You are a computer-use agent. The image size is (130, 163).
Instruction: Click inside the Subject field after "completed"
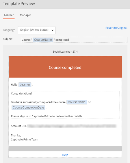[x=98, y=40]
